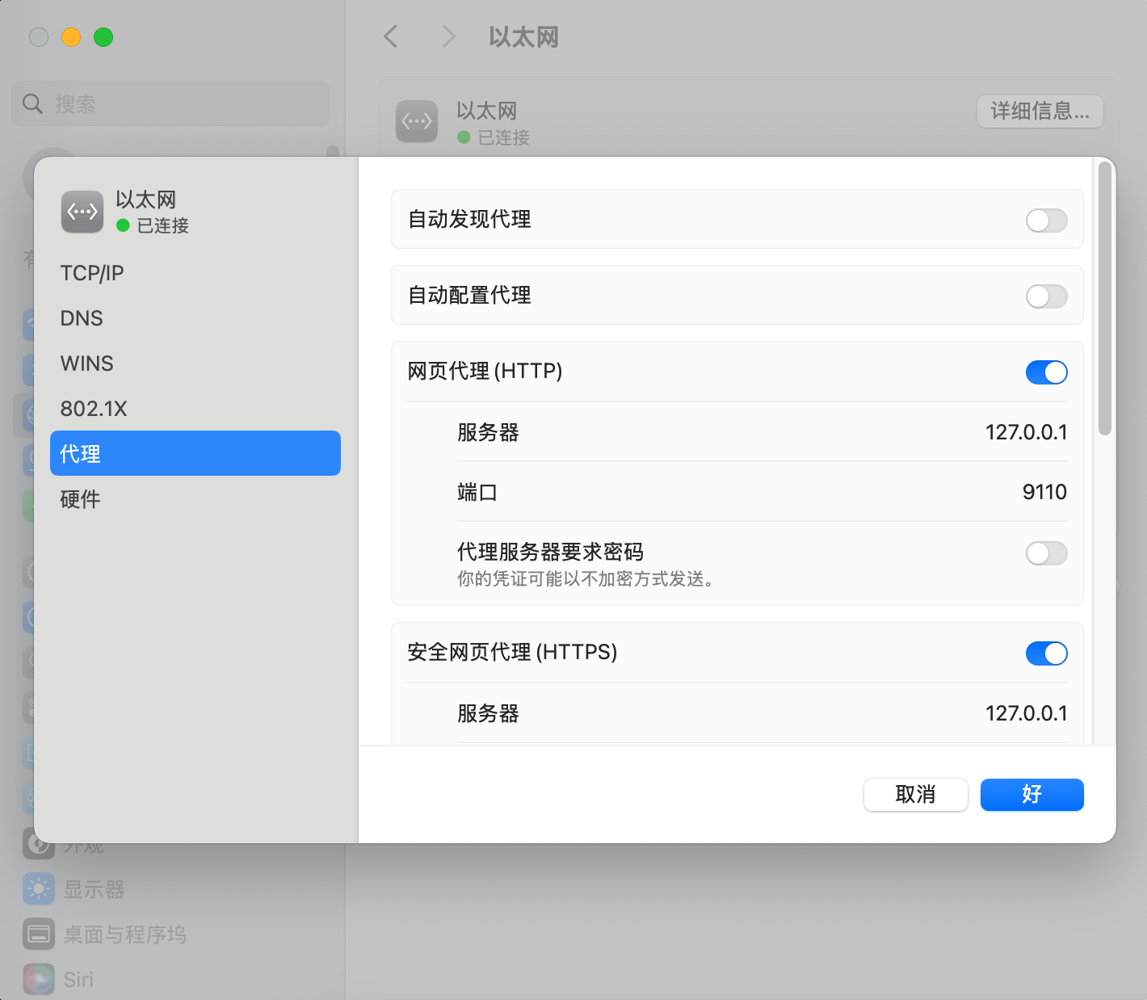This screenshot has height=1000, width=1147.
Task: Enable 自动配置代理 toggle
Action: tap(1047, 296)
